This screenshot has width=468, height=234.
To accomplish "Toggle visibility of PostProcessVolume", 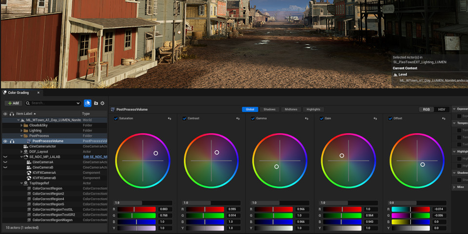I will point(5,141).
